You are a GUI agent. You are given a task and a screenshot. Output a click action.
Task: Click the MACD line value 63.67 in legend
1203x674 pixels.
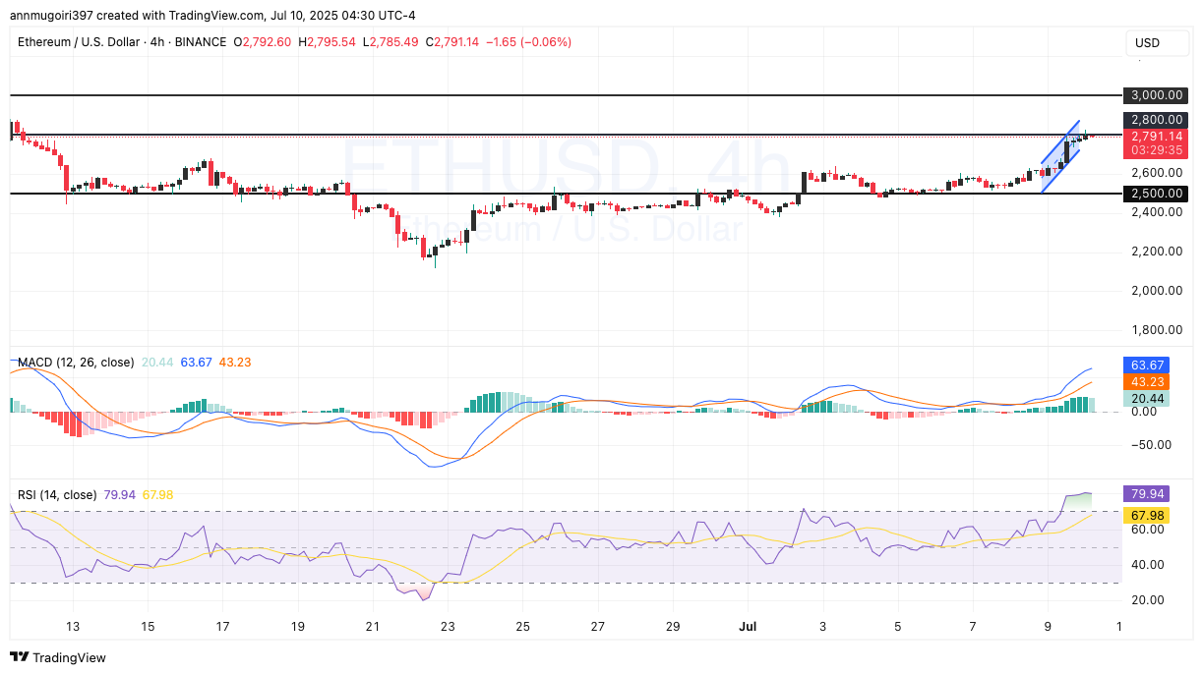tap(197, 363)
